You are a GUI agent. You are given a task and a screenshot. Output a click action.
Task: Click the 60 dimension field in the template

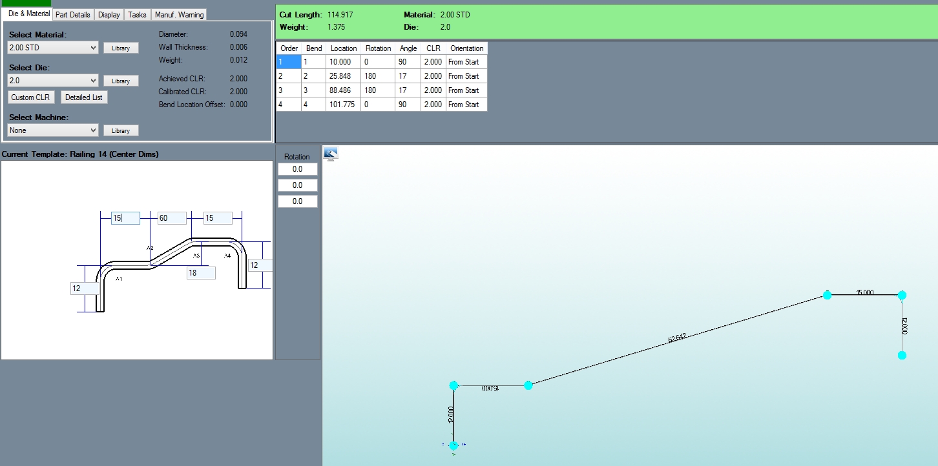coord(172,218)
